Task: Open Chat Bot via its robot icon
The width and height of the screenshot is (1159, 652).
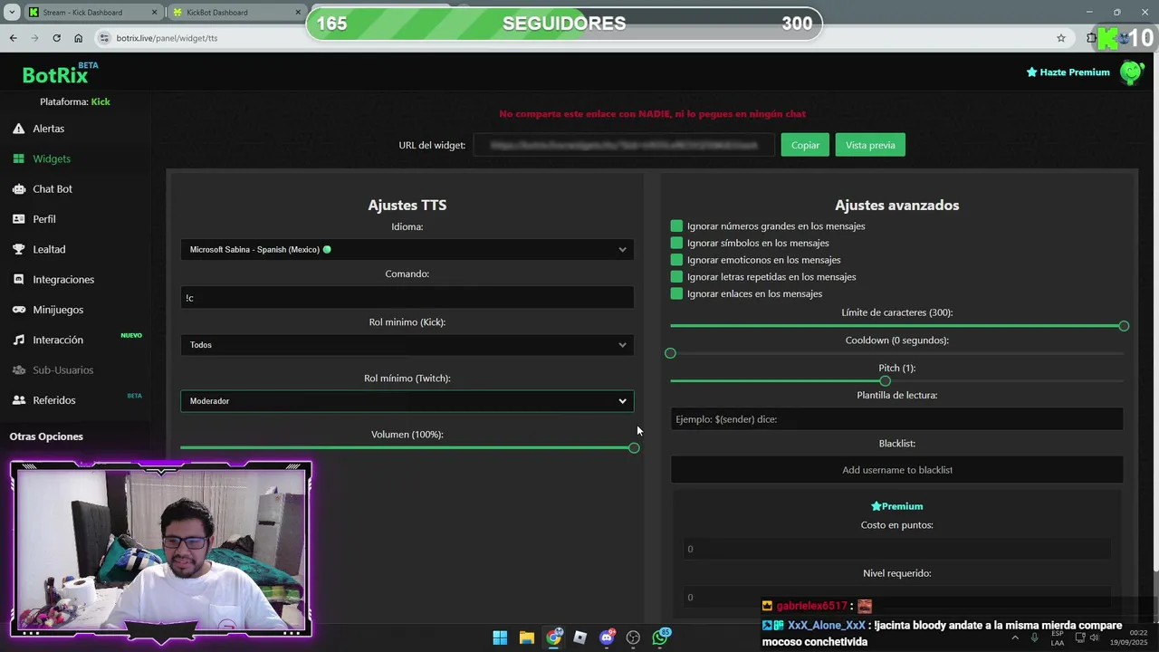Action: (18, 188)
